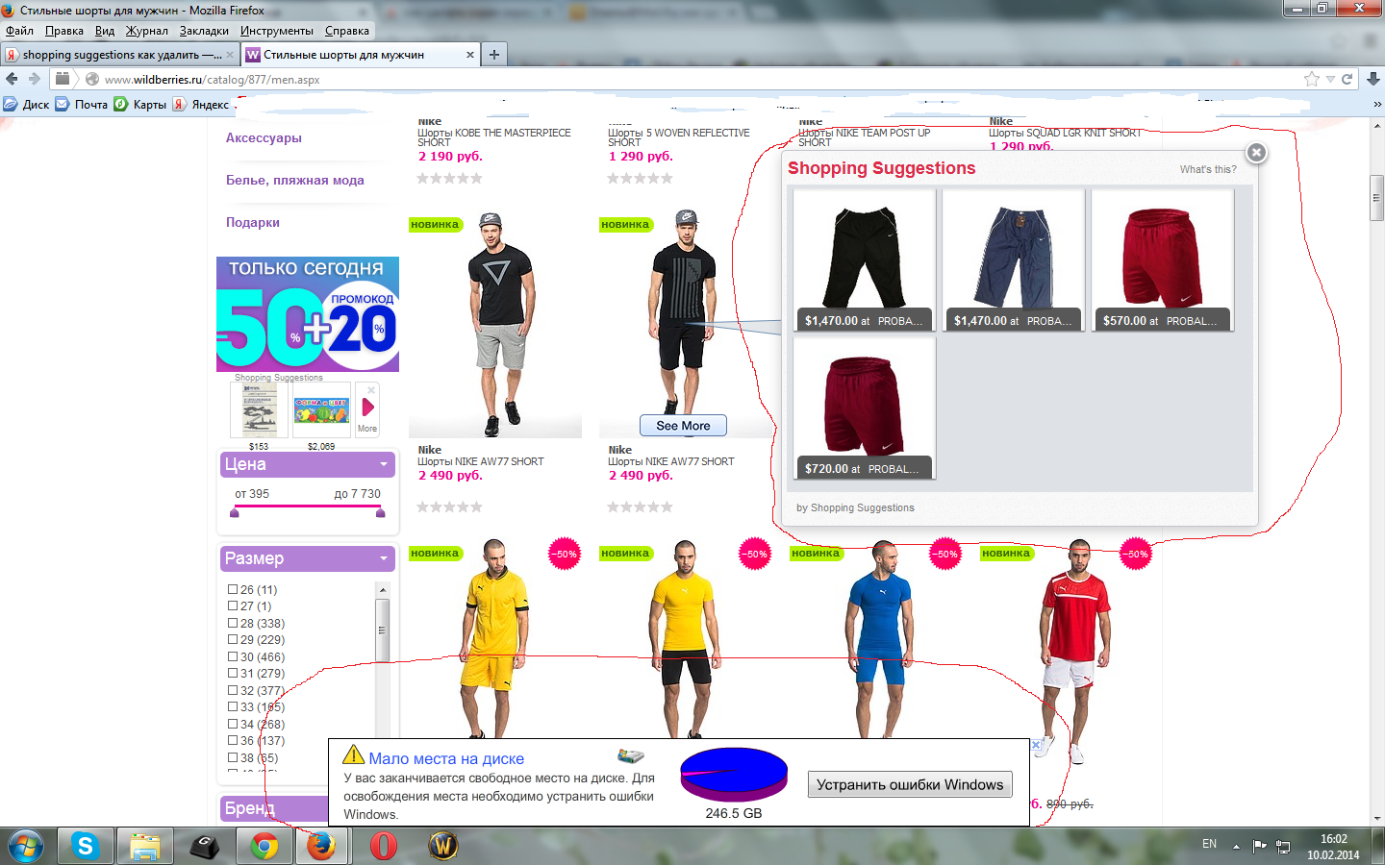1385x865 pixels.
Task: Click 'Устранить ошибки Windows' button
Action: pyautogui.click(x=910, y=784)
